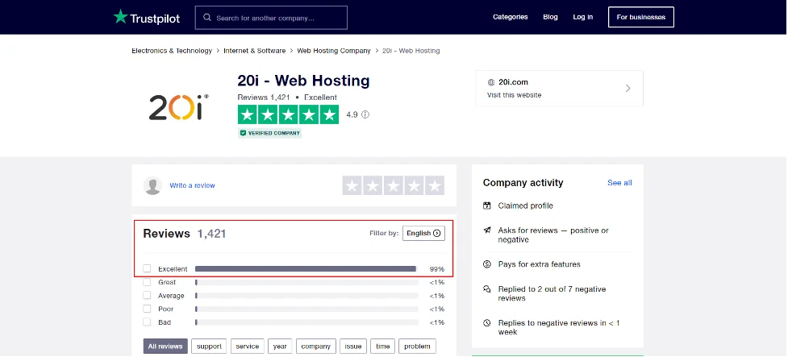This screenshot has height=357, width=788.
Task: Select the issue tag filter
Action: 353,347
